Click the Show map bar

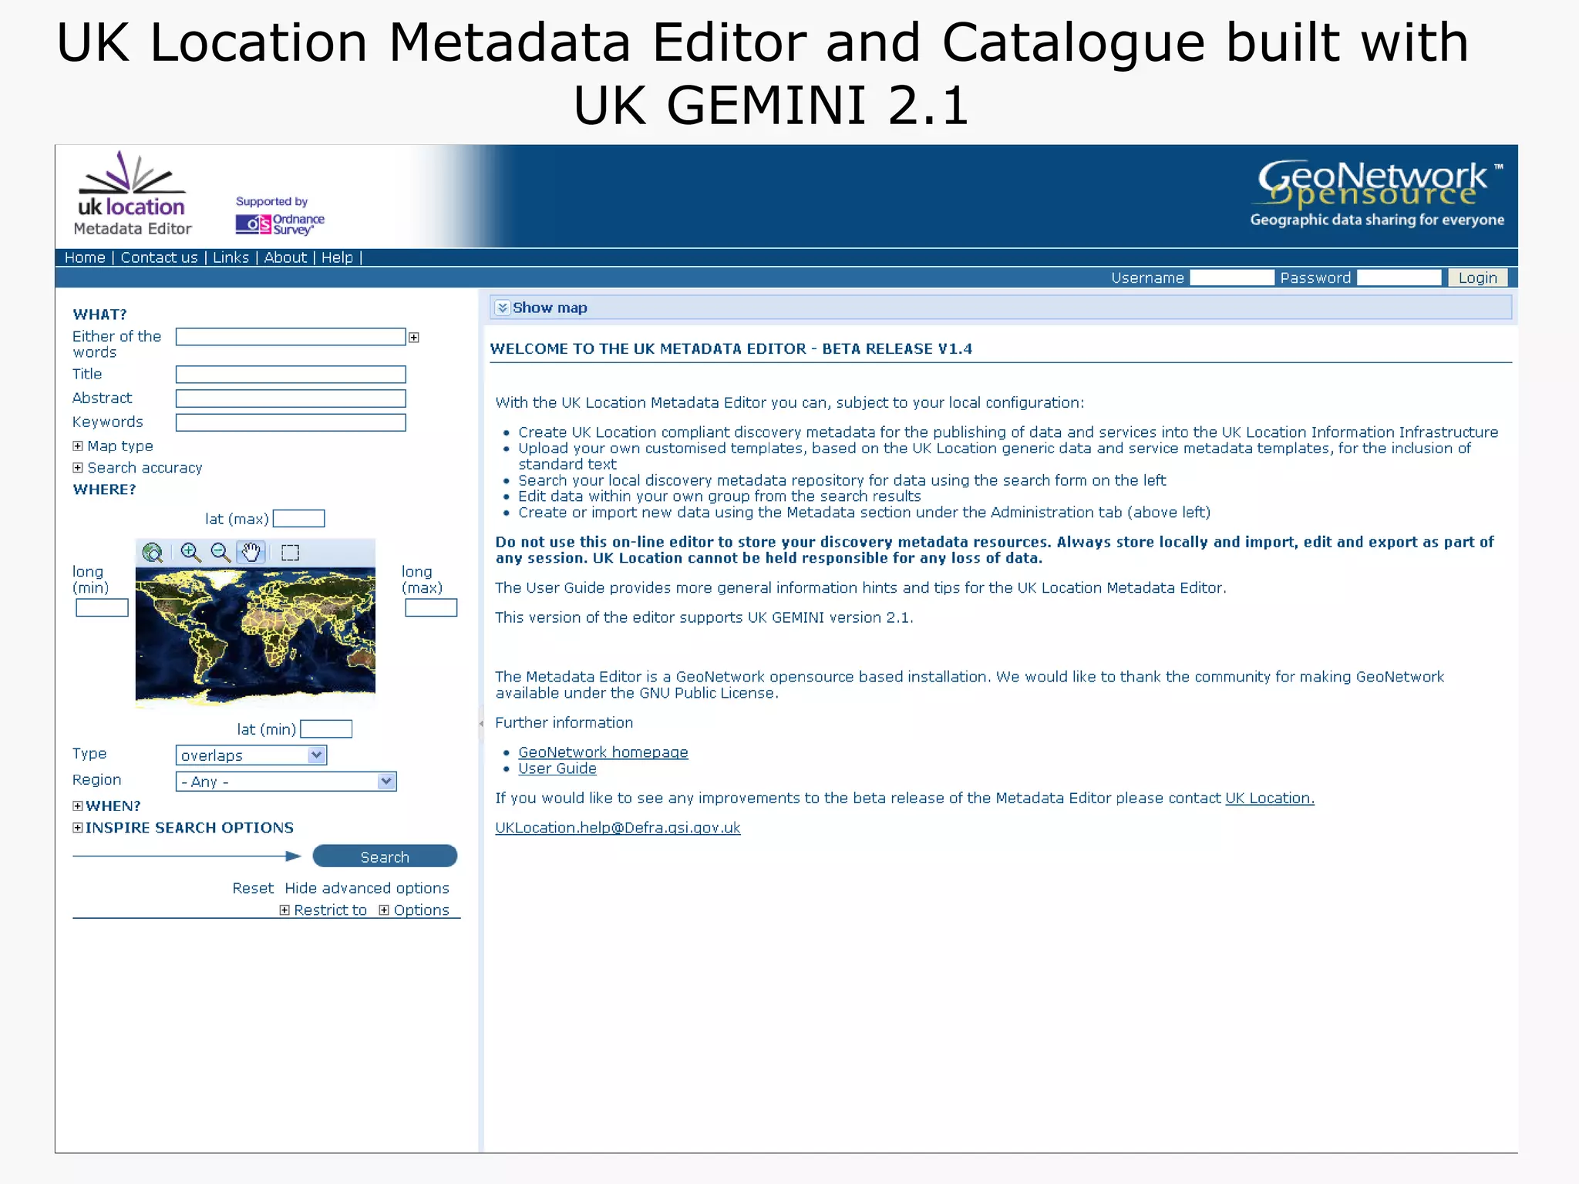click(x=1001, y=308)
